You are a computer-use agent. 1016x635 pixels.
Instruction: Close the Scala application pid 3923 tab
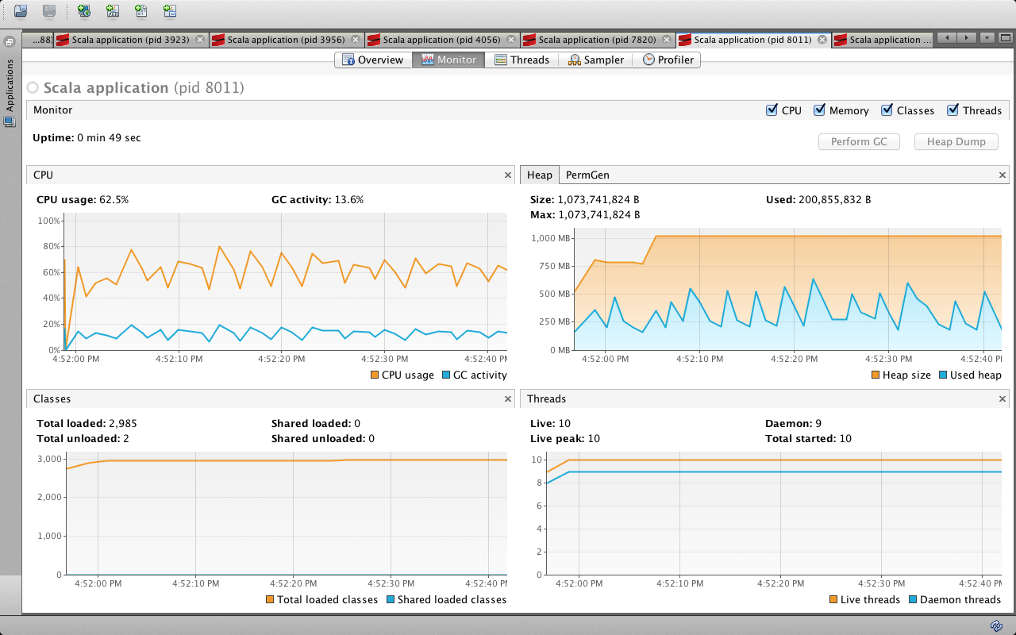(x=200, y=40)
